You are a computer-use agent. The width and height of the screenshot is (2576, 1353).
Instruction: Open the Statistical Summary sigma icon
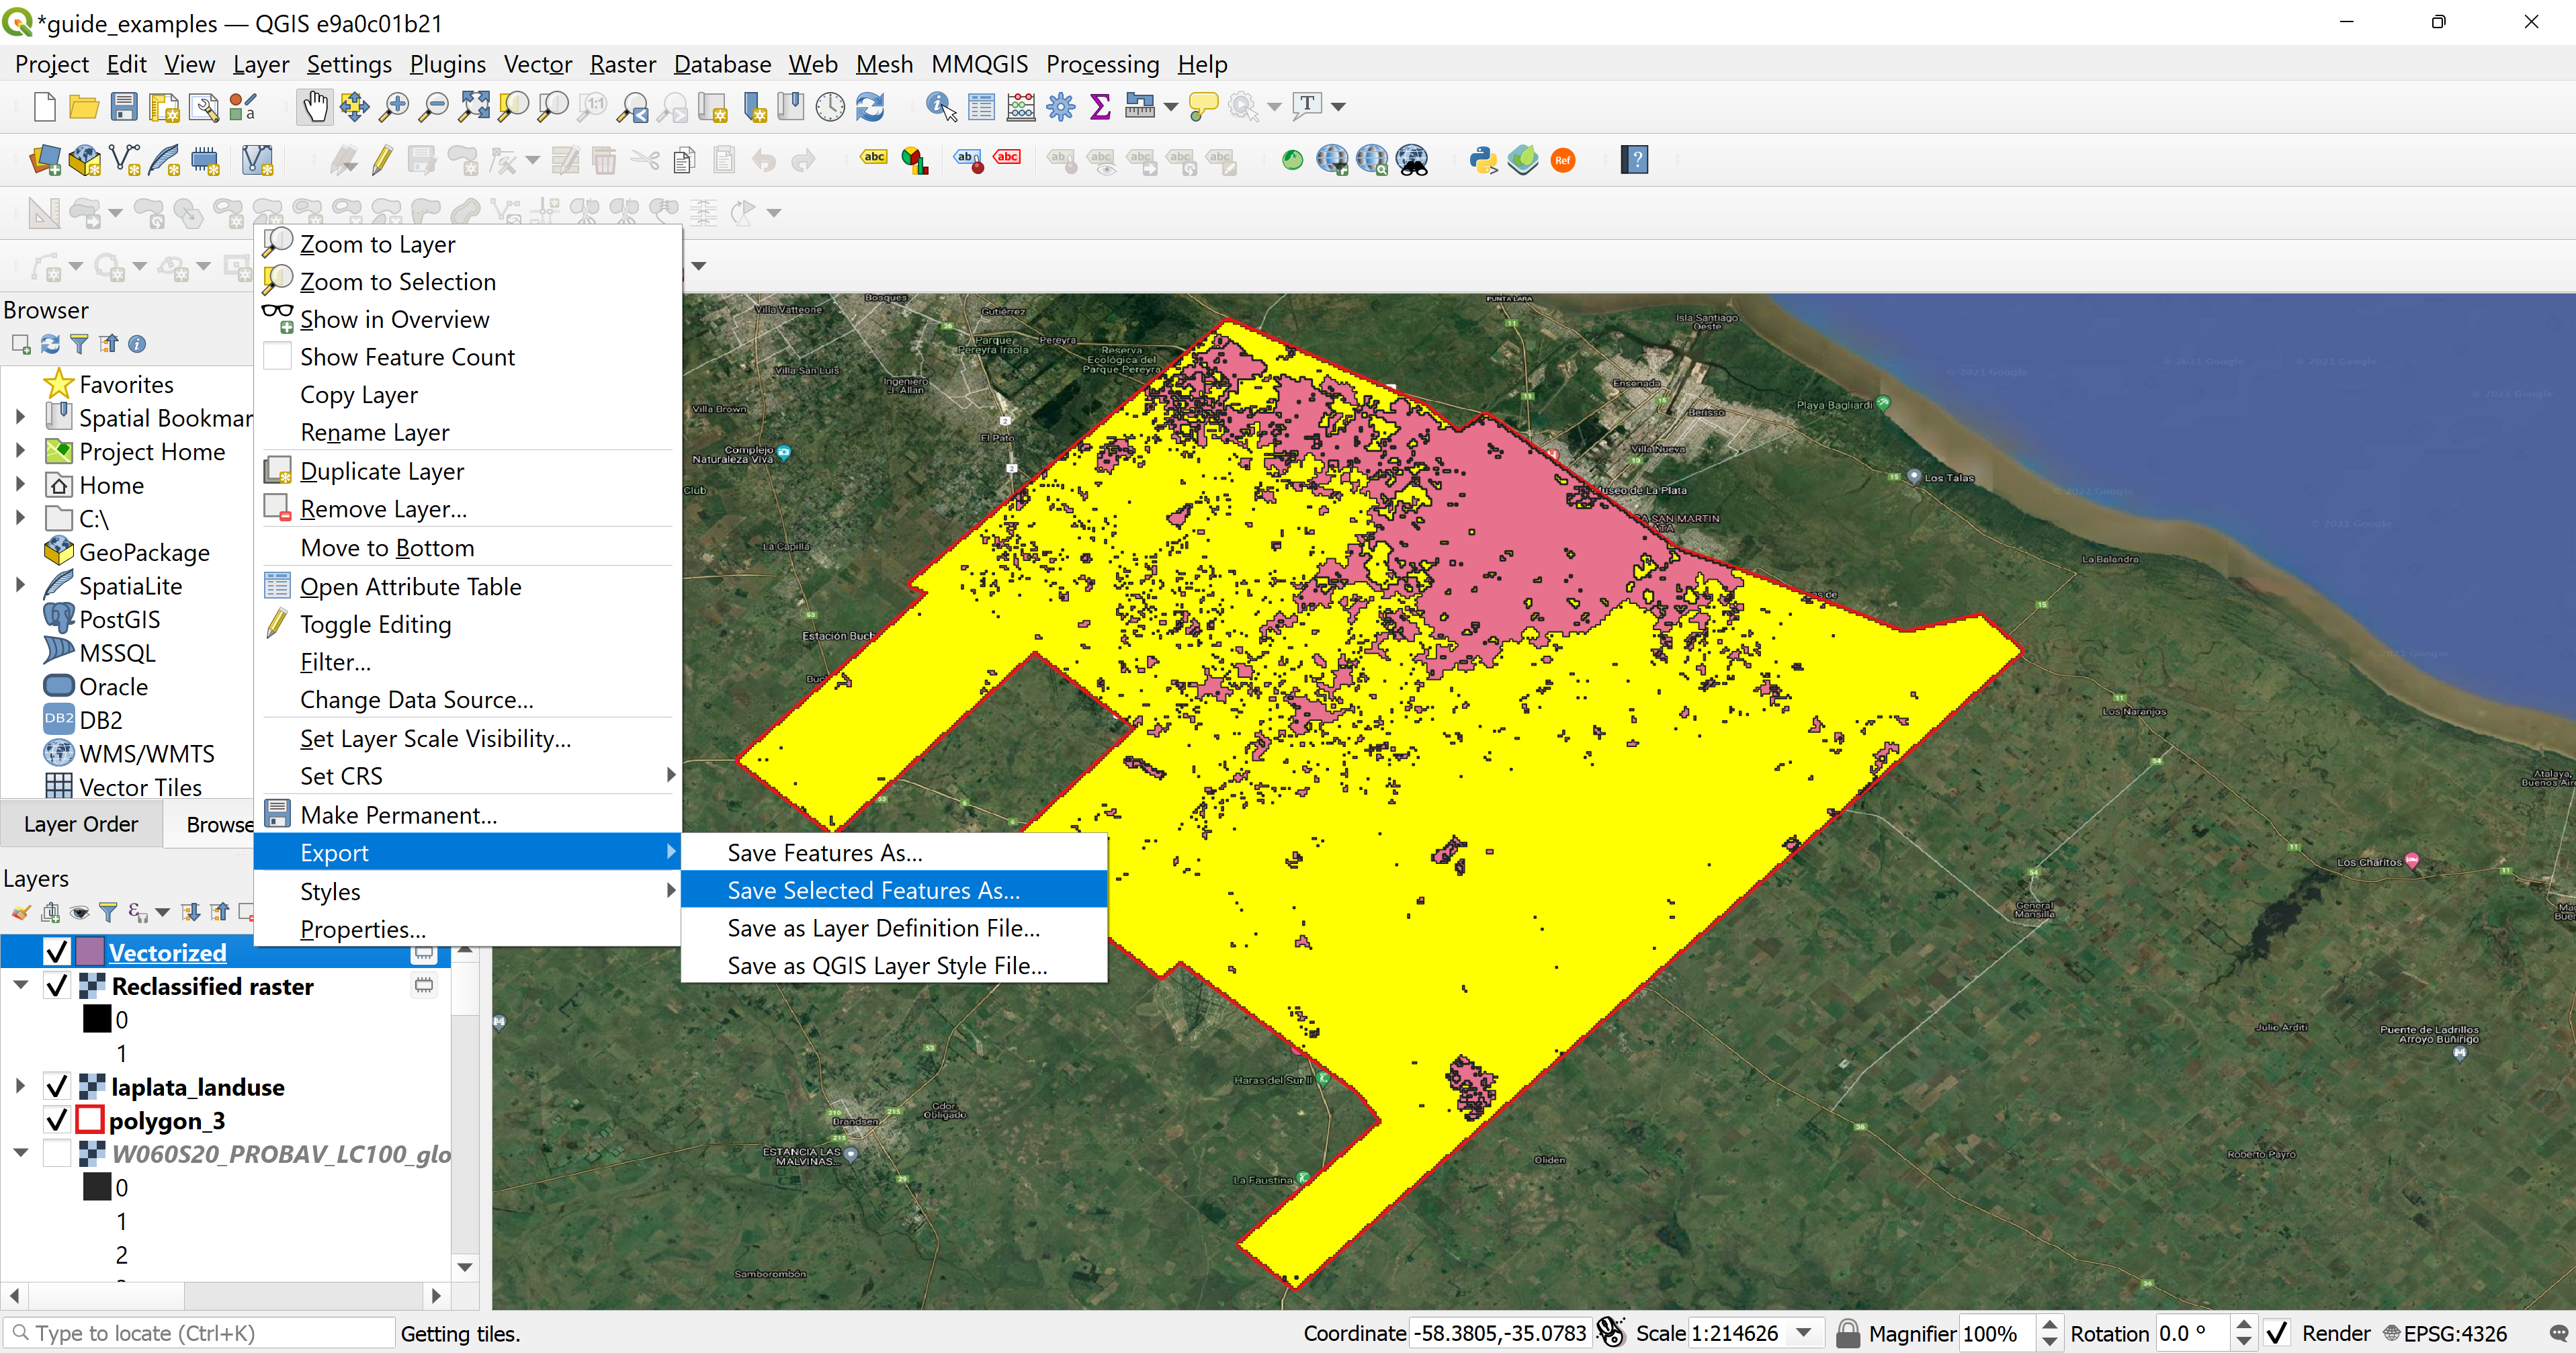click(1100, 106)
